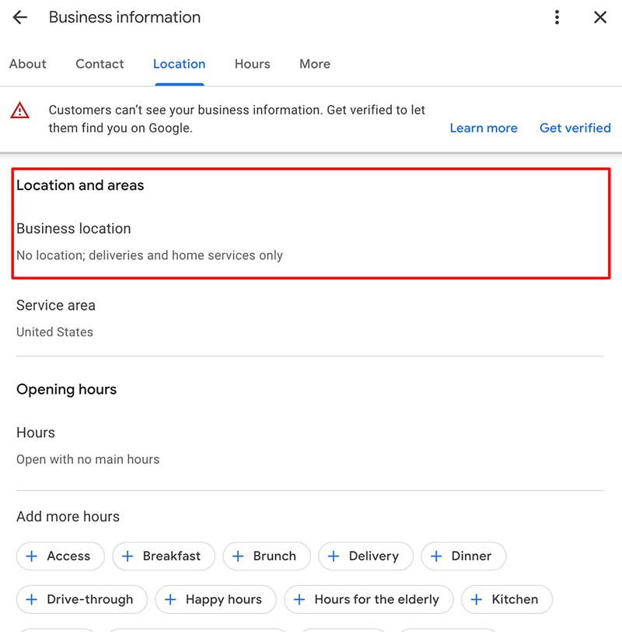Add Delivery hours chip

[365, 556]
